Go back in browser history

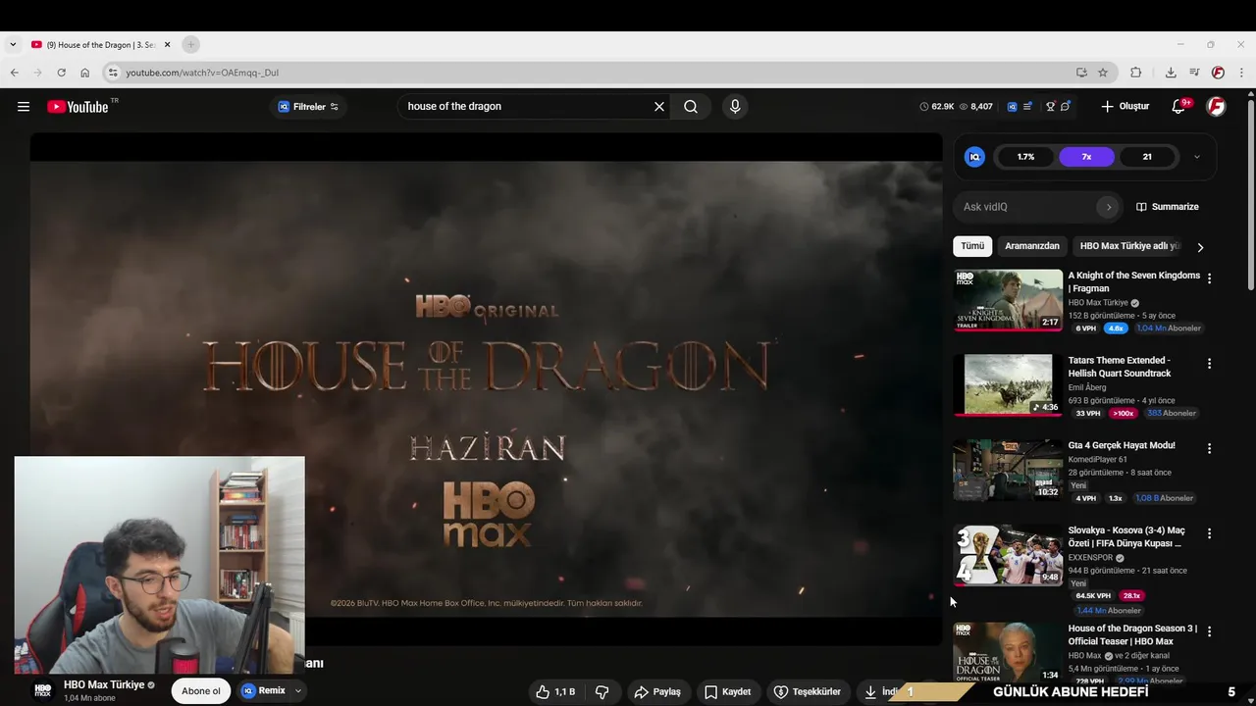(15, 73)
